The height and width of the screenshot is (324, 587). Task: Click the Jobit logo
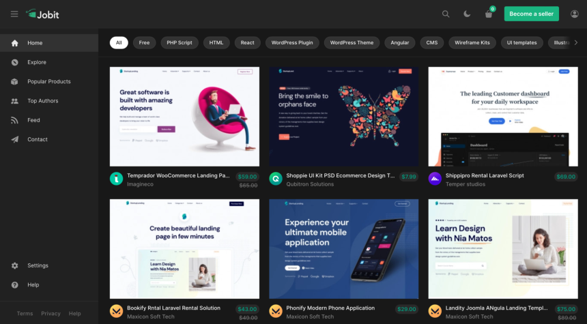pos(42,14)
